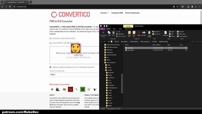
Task: Click Select none in the ribbon
Action: [181, 34]
